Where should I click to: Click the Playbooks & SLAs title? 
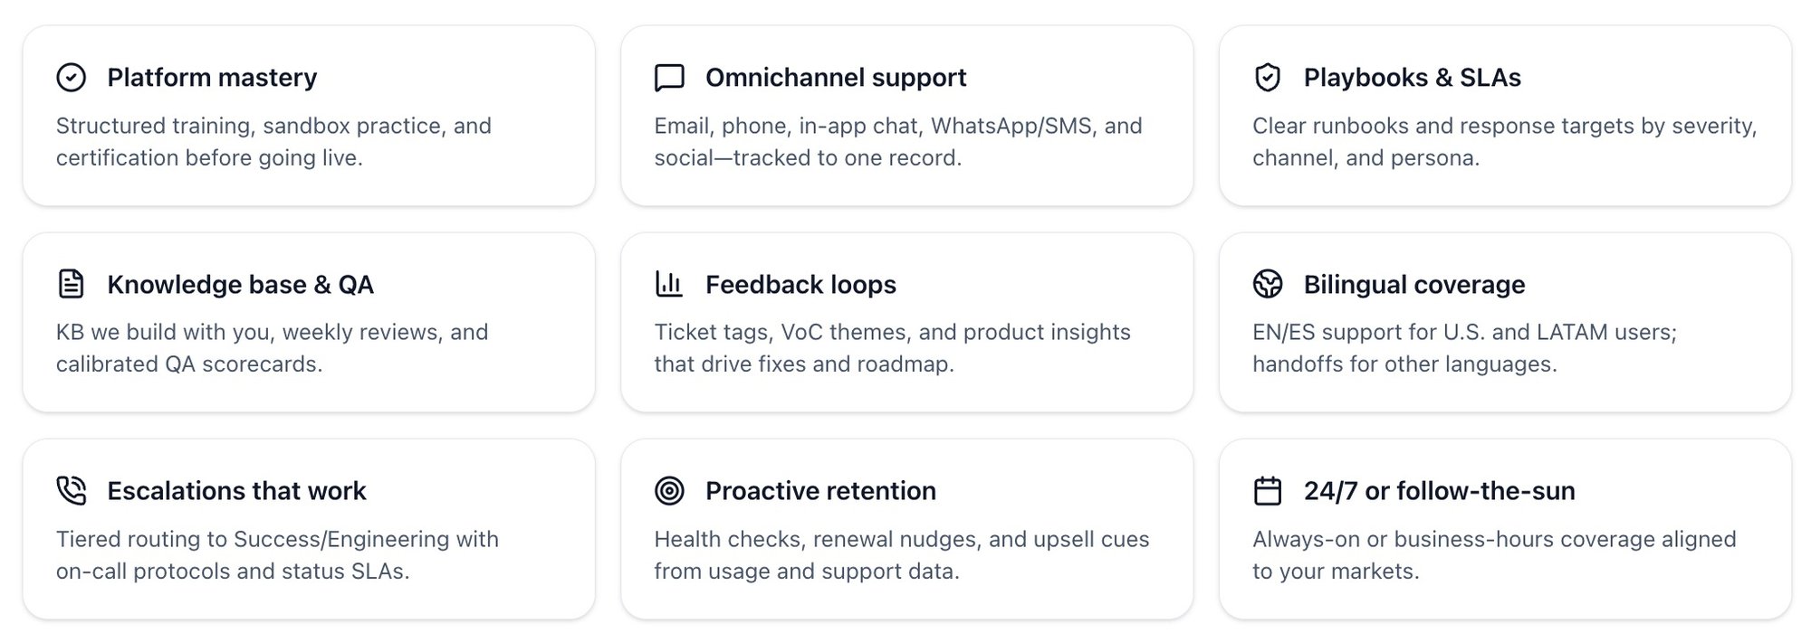coord(1412,78)
